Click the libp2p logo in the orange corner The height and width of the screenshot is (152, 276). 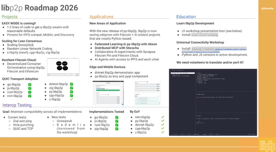267,146
